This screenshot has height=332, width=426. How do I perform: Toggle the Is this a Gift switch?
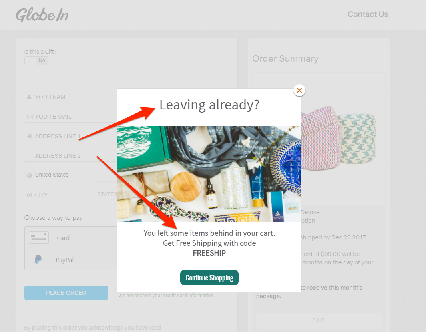[36, 61]
